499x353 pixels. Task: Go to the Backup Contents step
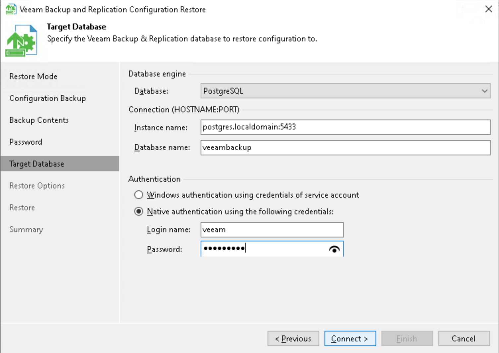(x=39, y=120)
